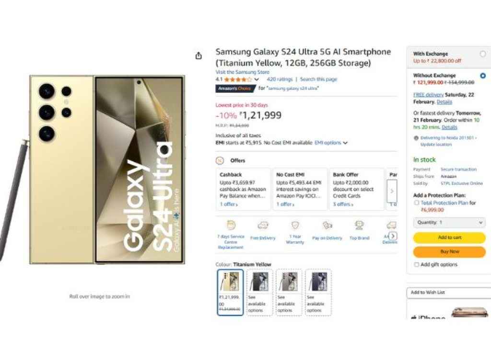This screenshot has height=362, width=491.
Task: Expand the star rating breakdown chevron
Action: (257, 79)
